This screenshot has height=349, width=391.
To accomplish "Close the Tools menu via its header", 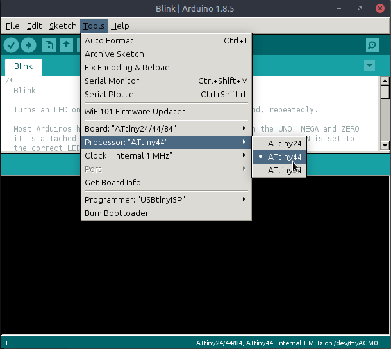I will [x=94, y=26].
